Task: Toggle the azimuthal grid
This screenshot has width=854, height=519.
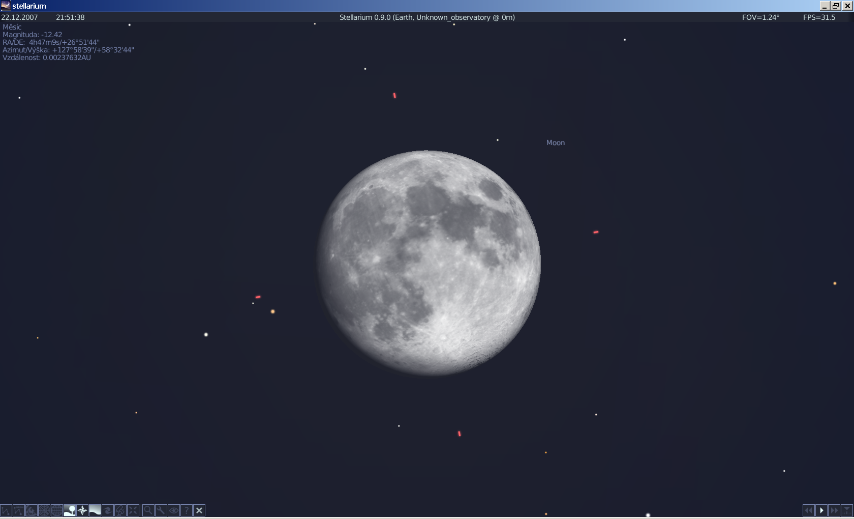Action: click(x=44, y=510)
